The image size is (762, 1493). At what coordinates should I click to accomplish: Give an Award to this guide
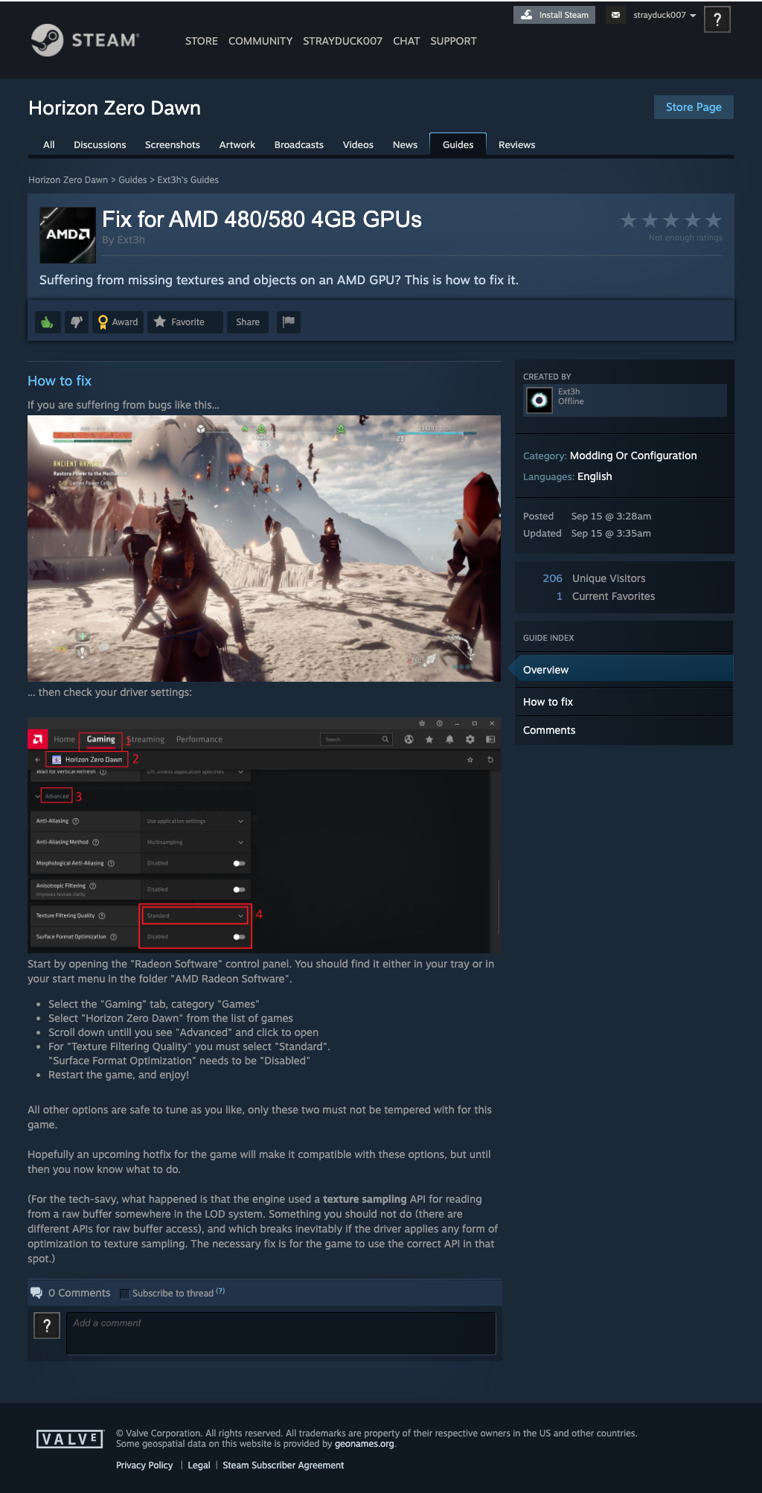pyautogui.click(x=118, y=322)
